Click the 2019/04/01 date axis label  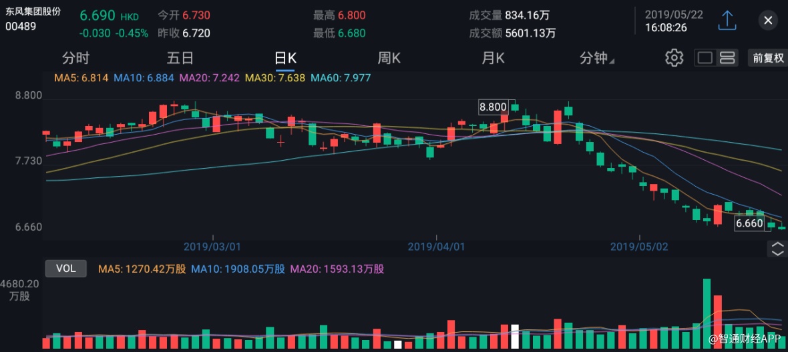coord(436,246)
